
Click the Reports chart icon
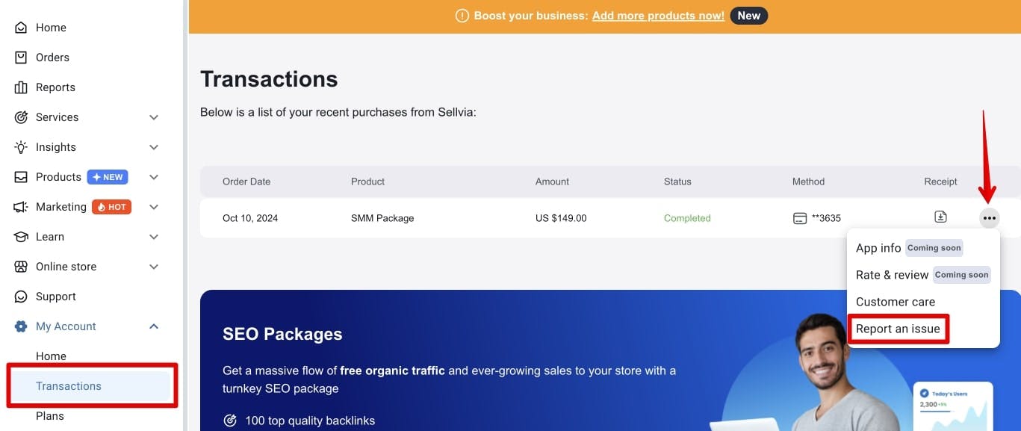(21, 87)
